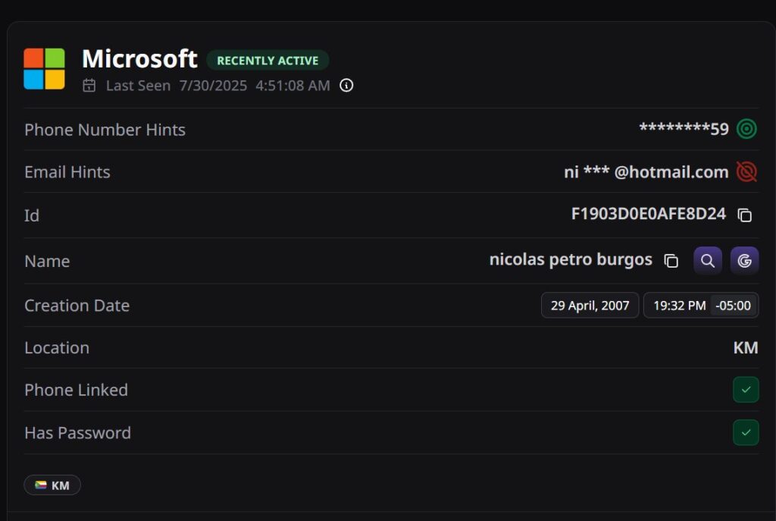Click the Last Seen 7/30/2025 date
The width and height of the screenshot is (776, 521).
pyautogui.click(x=213, y=86)
